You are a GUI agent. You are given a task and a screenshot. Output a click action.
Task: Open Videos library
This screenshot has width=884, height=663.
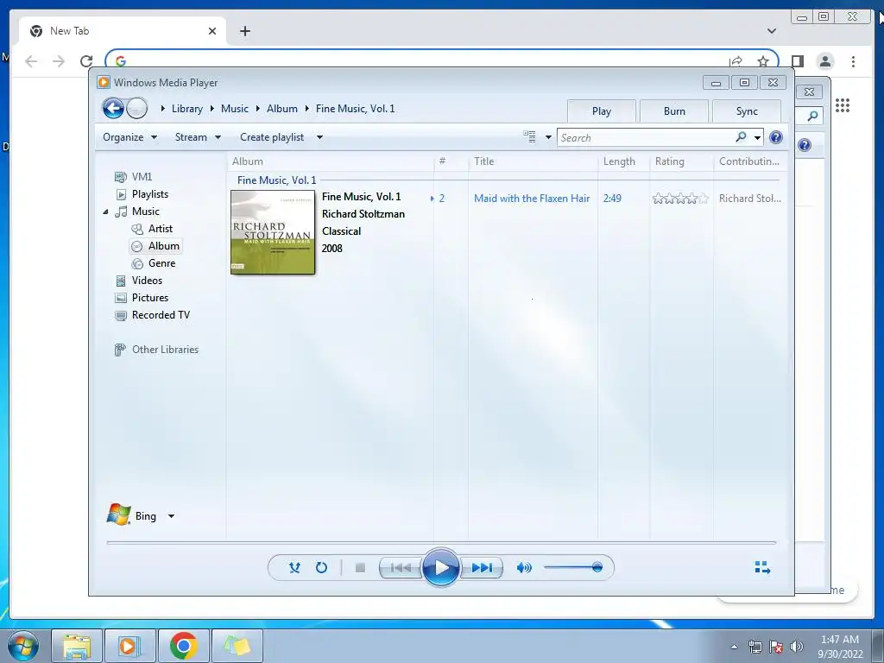pyautogui.click(x=147, y=281)
